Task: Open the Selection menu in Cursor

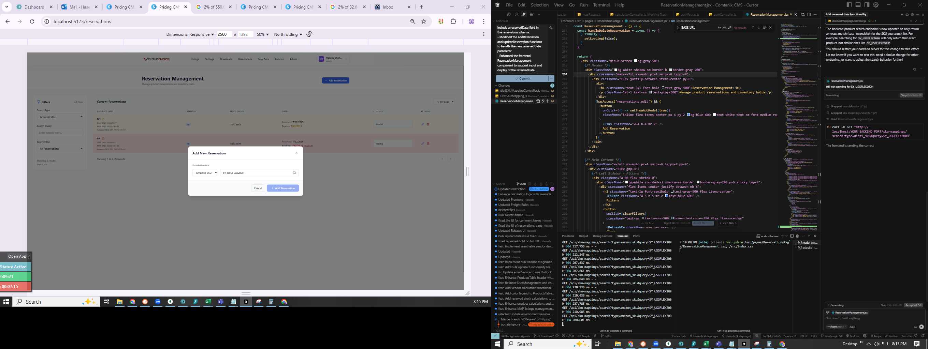Action: (x=540, y=5)
